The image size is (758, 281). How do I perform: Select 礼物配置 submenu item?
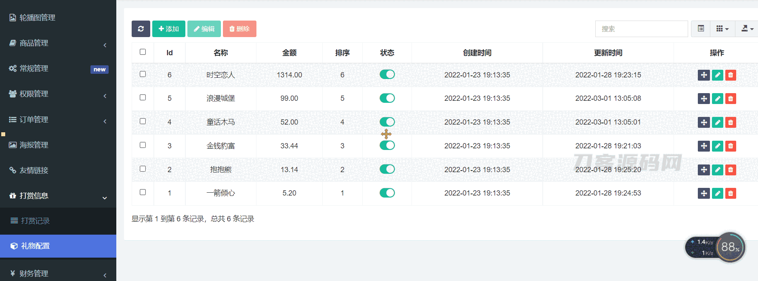(58, 246)
